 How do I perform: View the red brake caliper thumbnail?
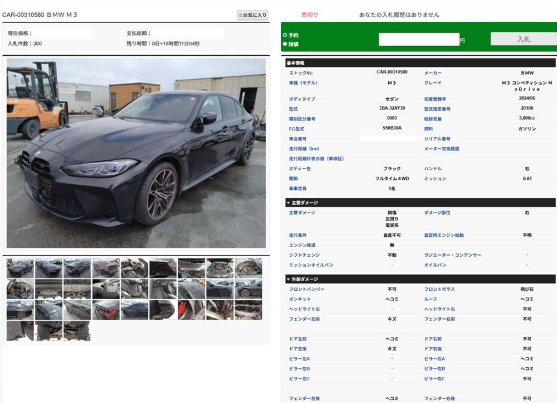191,310
